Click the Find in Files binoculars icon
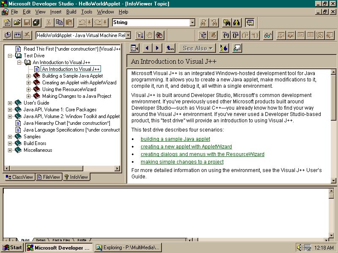 pos(227,22)
